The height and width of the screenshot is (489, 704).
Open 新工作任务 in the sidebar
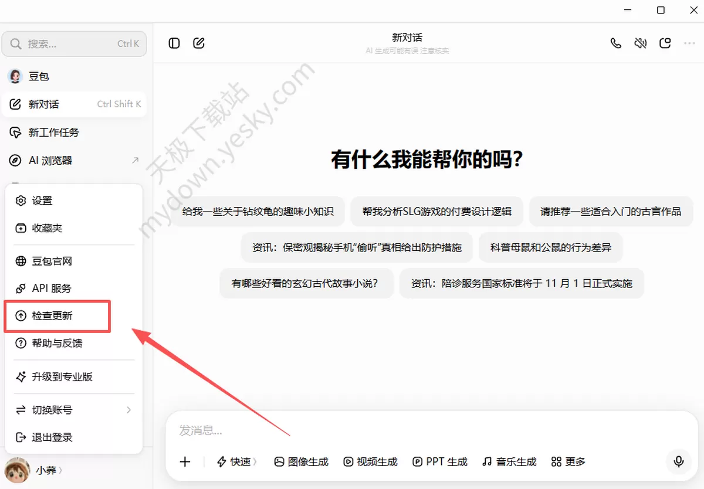[x=74, y=133]
